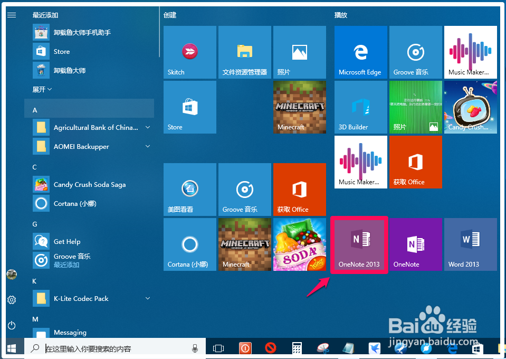Open Task View from the taskbar
Viewport: 506px width, 359px height.
click(x=218, y=348)
